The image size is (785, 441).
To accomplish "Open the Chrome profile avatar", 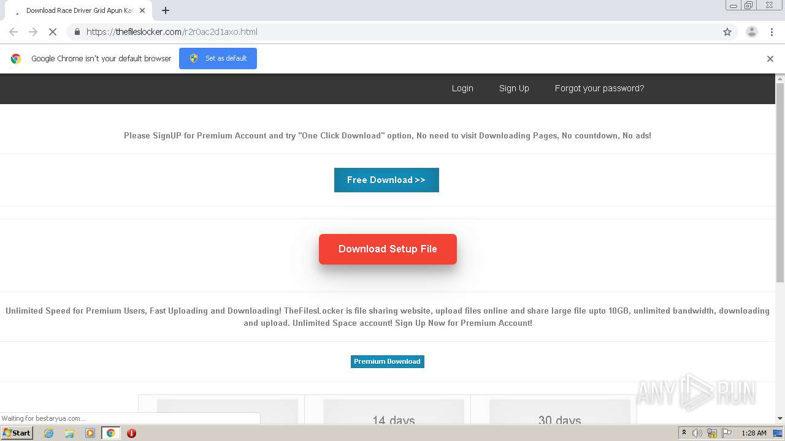I will 752,32.
